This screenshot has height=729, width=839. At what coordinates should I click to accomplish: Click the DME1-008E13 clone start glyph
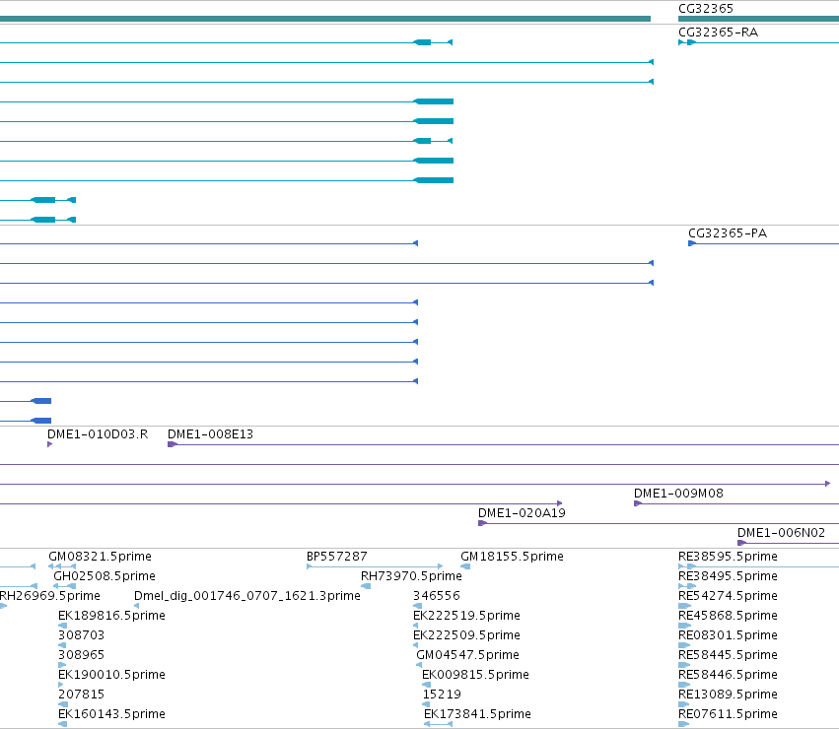click(x=173, y=444)
